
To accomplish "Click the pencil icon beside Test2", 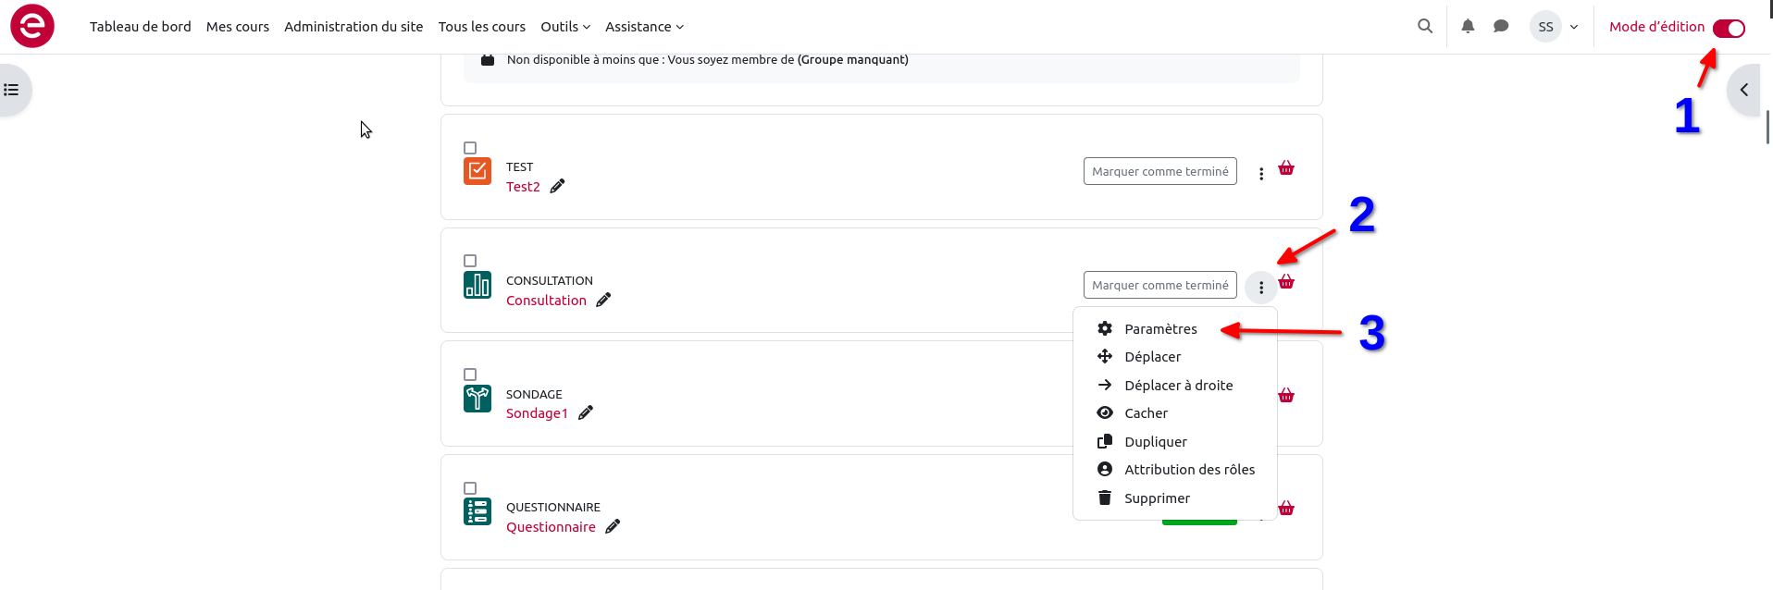I will click(557, 186).
